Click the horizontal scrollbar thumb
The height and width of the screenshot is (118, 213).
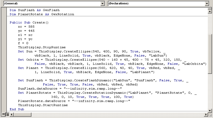(22, 115)
